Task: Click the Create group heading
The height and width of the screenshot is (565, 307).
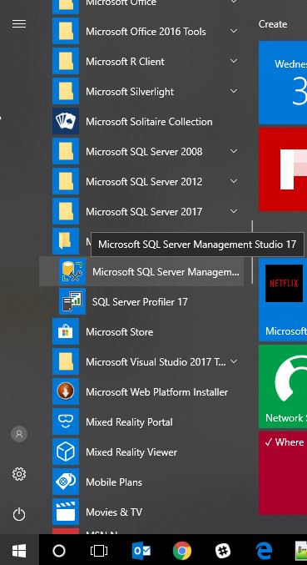Action: [273, 24]
